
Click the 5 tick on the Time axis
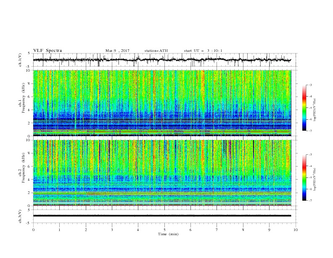(164, 230)
